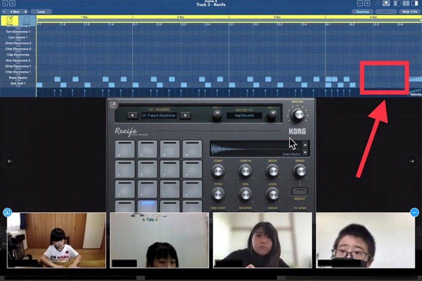Jump to the 1 Bar marker
This screenshot has width=422, height=281.
(x=84, y=17)
